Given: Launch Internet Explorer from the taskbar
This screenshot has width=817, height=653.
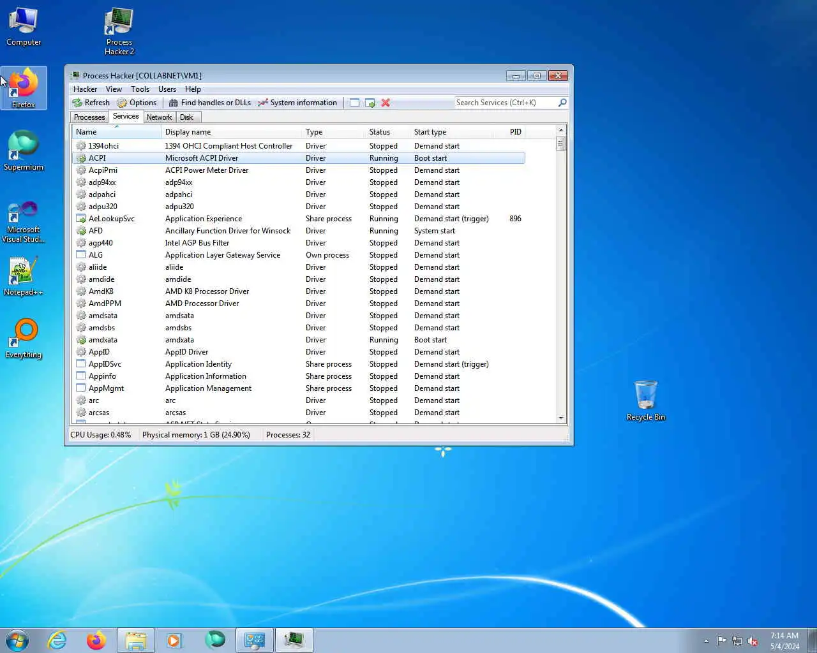Looking at the screenshot, I should click(x=57, y=640).
